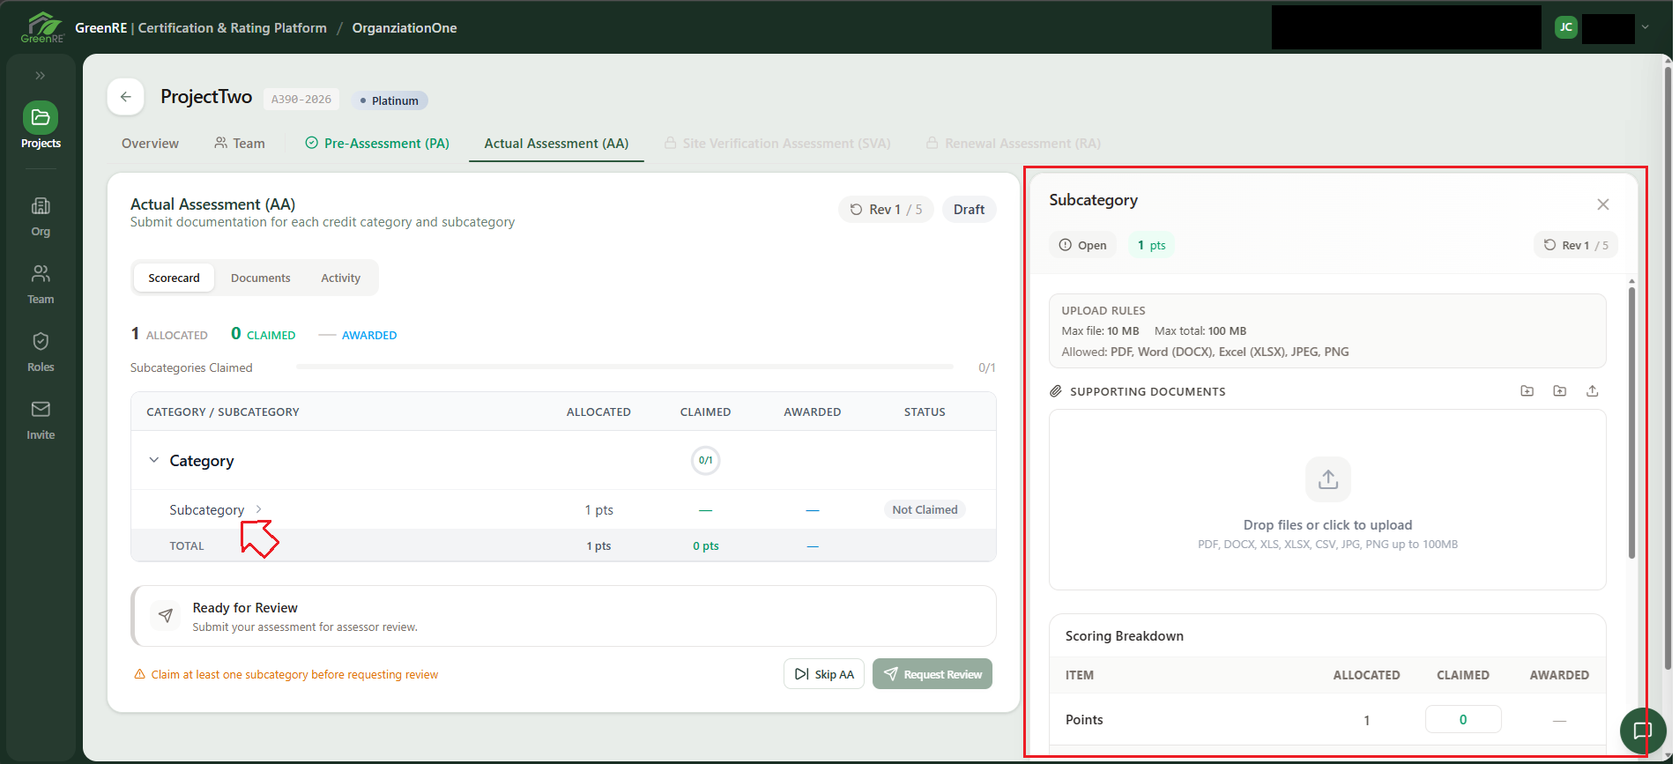Click the Rev 1 / 5 badge in Subcategory panel
1679x764 pixels.
click(x=1576, y=245)
